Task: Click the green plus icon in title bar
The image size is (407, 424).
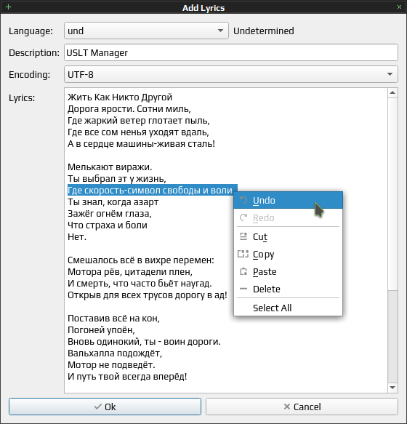Action: (9, 7)
